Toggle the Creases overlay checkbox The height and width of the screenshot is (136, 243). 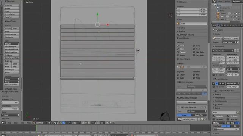(178, 52)
